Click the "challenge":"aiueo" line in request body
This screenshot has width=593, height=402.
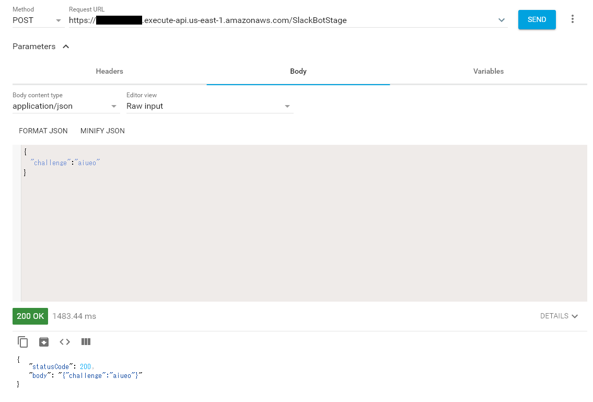coord(65,163)
